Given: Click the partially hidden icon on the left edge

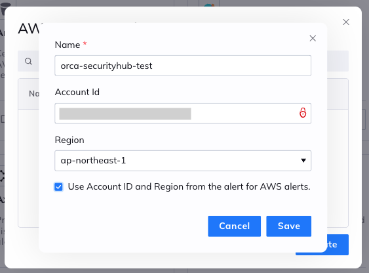Looking at the screenshot, I should click(2, 176).
